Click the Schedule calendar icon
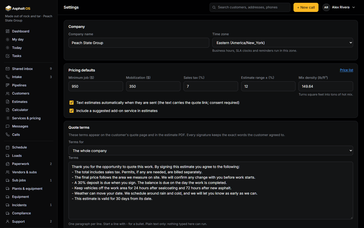Screen dimensions: 364x228 (x=8, y=147)
